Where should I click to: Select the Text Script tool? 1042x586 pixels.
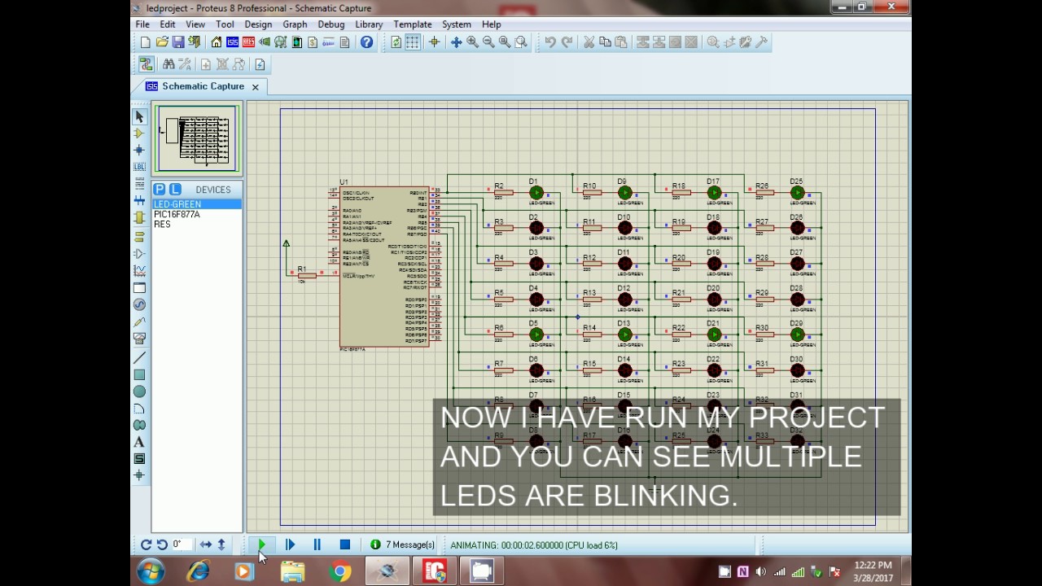[x=139, y=185]
